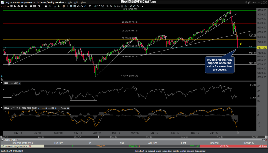Image resolution: width=268 pixels, height=153 pixels.
Task: Click the second text annotation T icon
Action: (75, 6)
